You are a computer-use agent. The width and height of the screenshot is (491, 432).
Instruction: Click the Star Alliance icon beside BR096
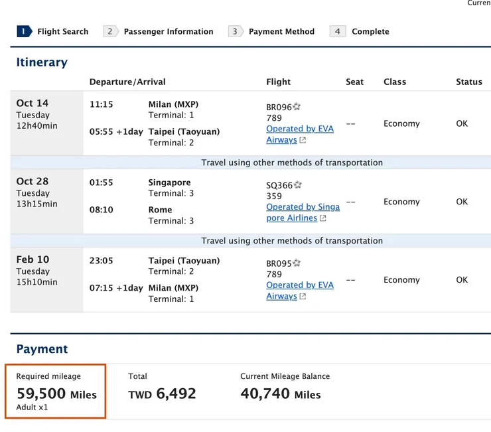coord(297,107)
